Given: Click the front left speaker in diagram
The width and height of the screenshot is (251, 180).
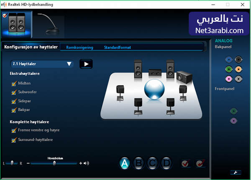Looking at the screenshot, I should pos(138,69).
